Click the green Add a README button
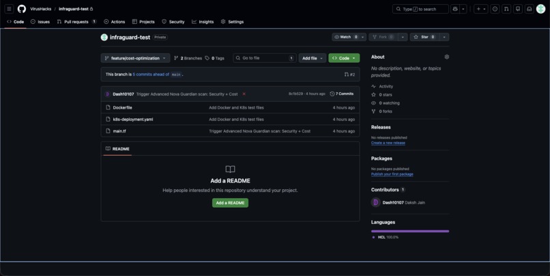Image resolution: width=550 pixels, height=276 pixels. [x=230, y=203]
